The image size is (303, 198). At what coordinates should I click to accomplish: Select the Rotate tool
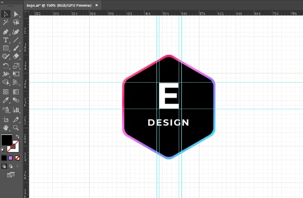point(6,66)
